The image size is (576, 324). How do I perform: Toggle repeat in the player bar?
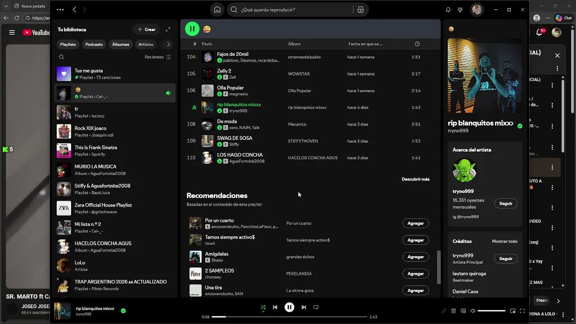316,307
